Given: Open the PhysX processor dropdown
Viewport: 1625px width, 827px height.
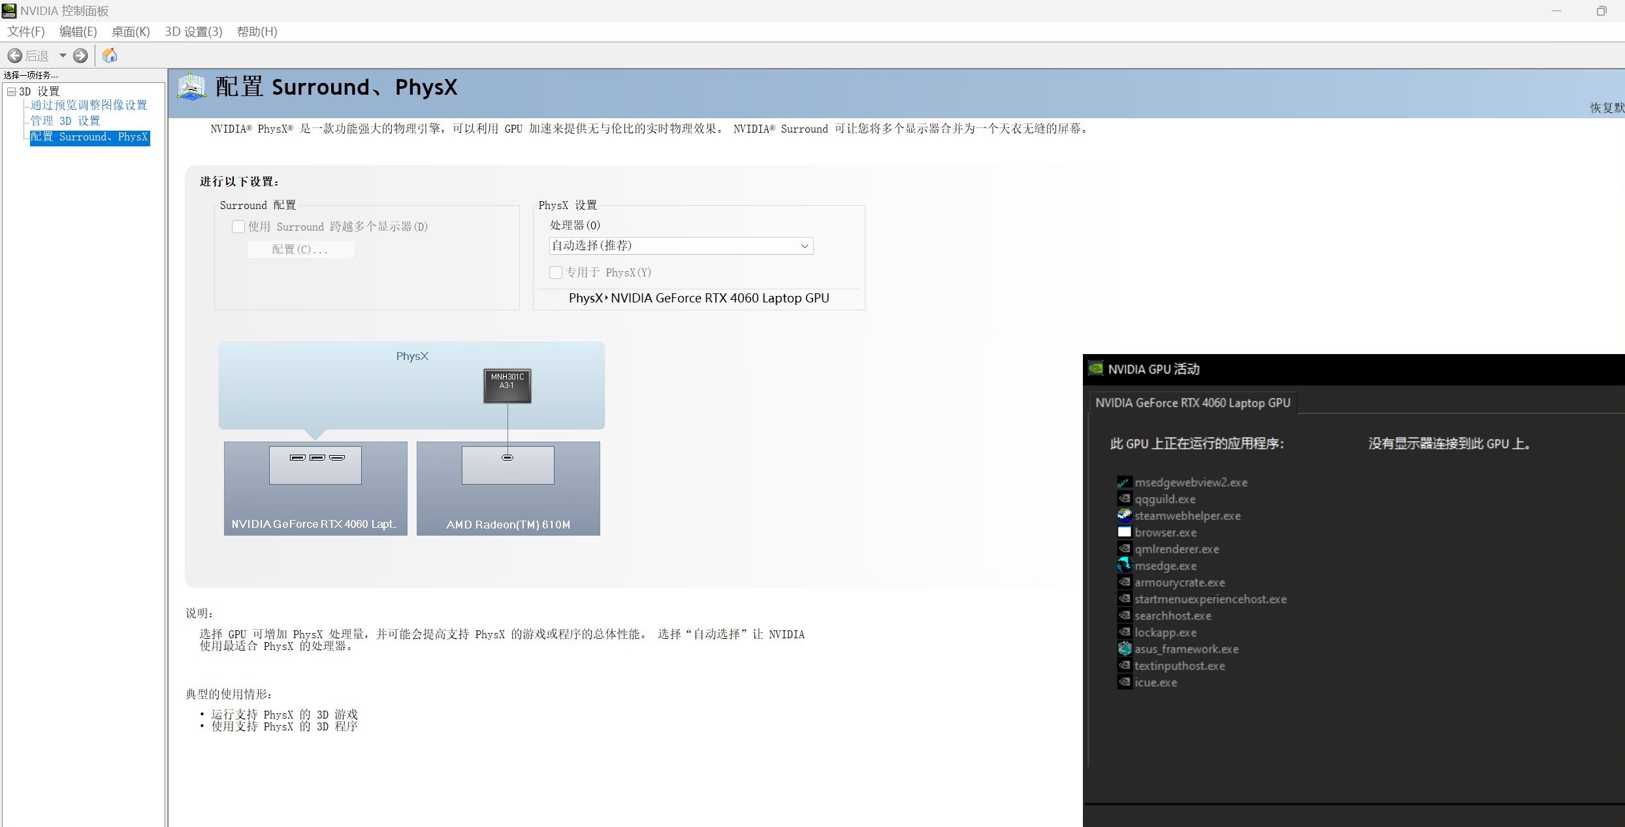Looking at the screenshot, I should [x=681, y=246].
